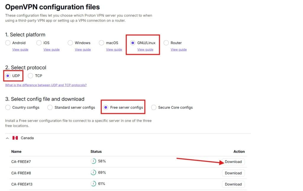Switch protocol to TCP
Viewport: 303px width, 191px height.
pyautogui.click(x=30, y=76)
